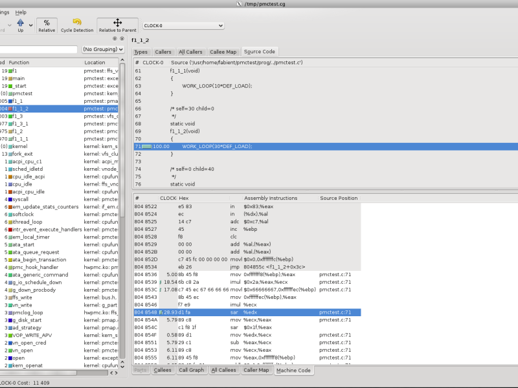Click the Hex column header
The height and width of the screenshot is (388, 518).
(x=203, y=198)
